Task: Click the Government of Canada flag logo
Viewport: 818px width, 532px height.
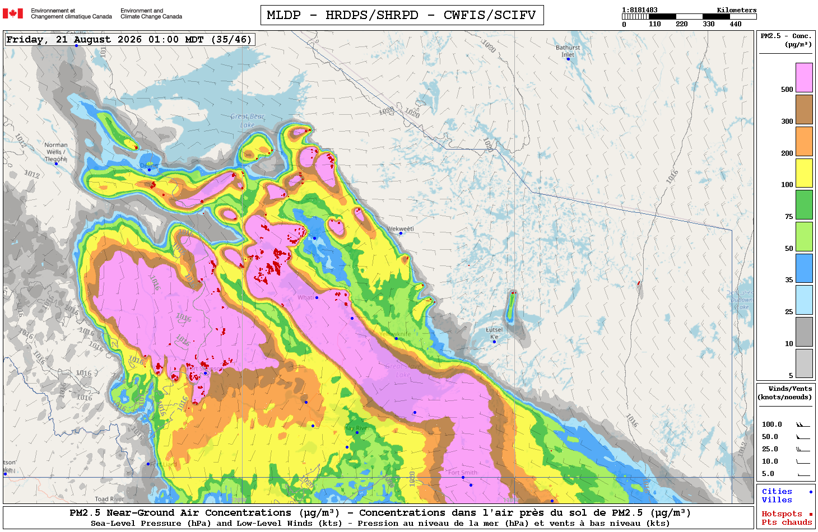Action: 13,13
